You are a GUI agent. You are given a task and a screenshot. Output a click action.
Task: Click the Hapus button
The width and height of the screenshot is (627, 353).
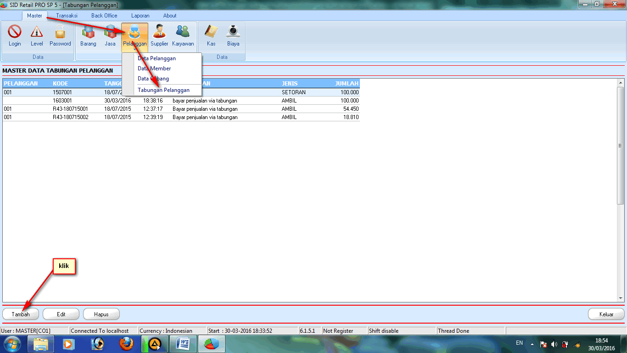point(101,314)
